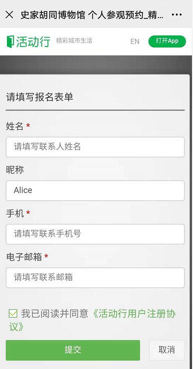The width and height of the screenshot is (193, 369).
Task: Tap the 打开App button
Action: [x=167, y=41]
